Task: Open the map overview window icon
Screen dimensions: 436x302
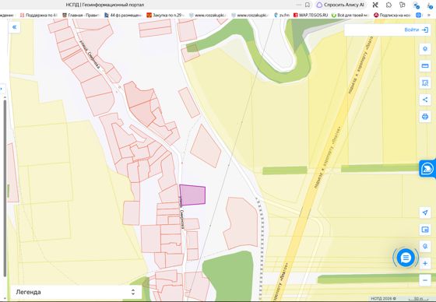Action: pos(425,230)
